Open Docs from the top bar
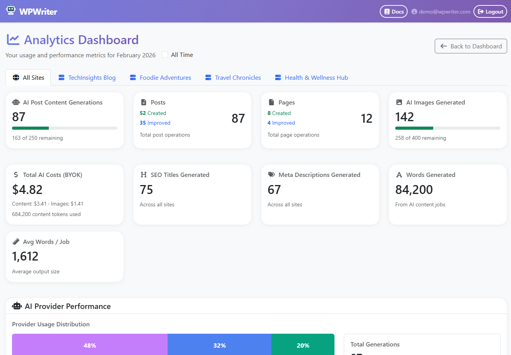511x355 pixels. click(x=393, y=11)
